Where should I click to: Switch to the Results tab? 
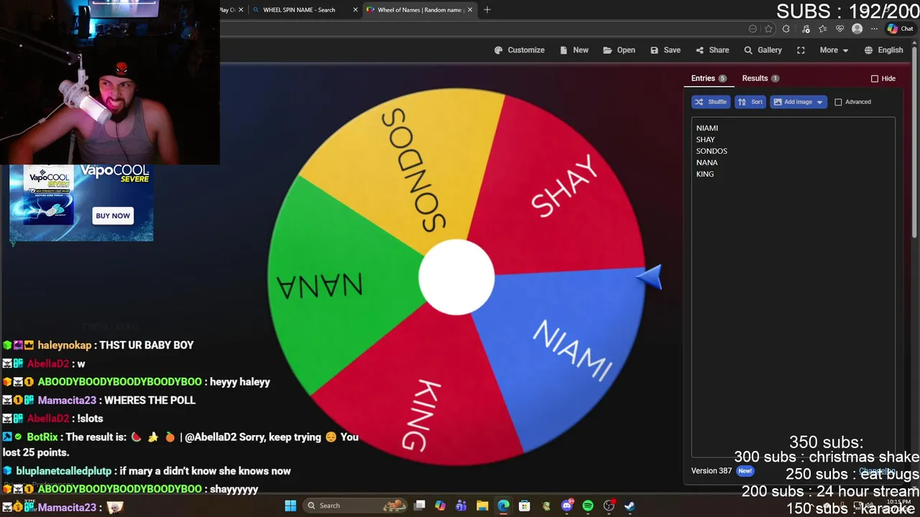coord(760,78)
